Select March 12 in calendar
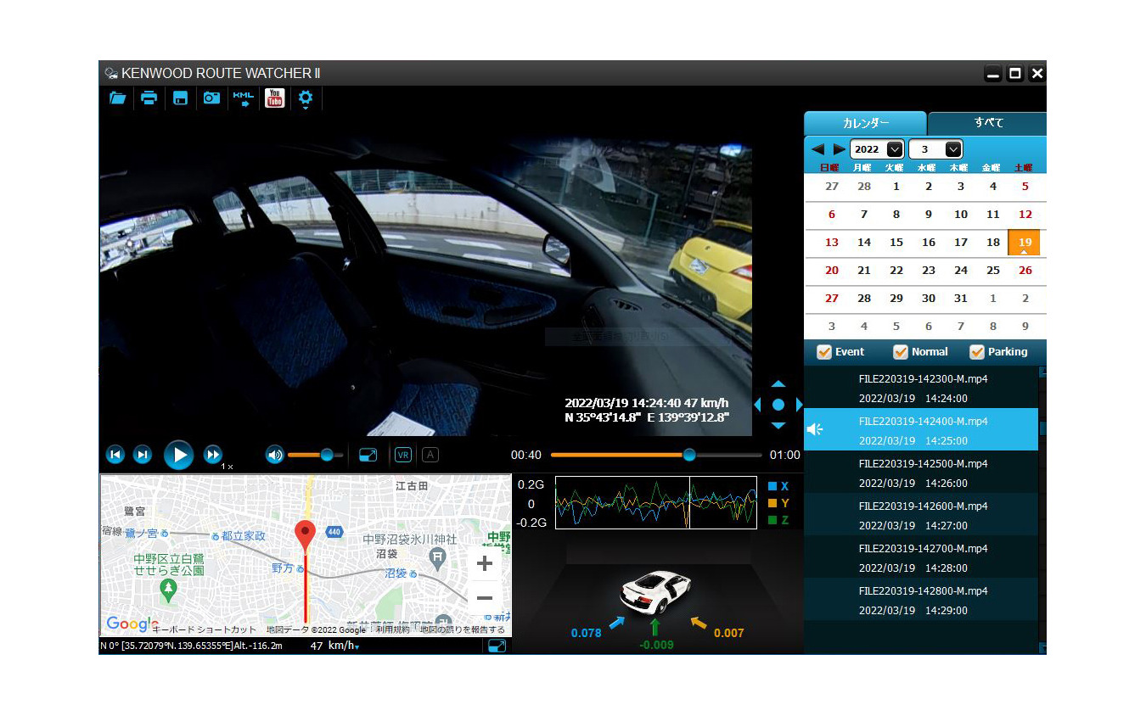This screenshot has height=716, width=1146. (1025, 215)
